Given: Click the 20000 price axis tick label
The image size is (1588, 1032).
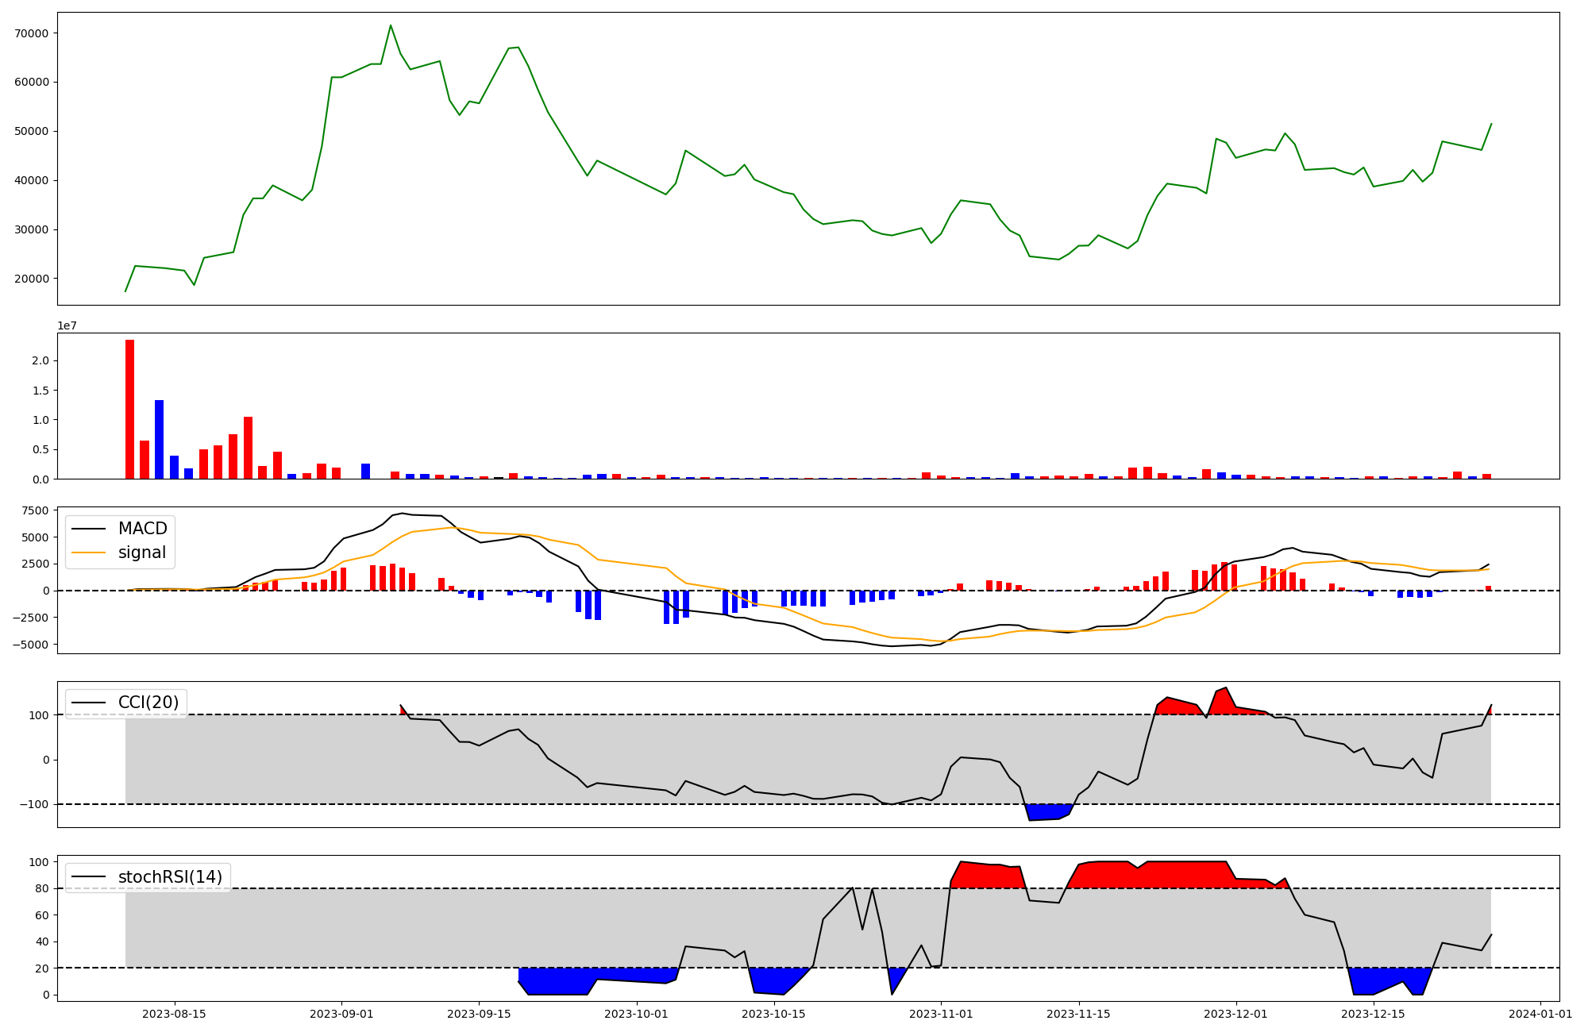Looking at the screenshot, I should [32, 279].
